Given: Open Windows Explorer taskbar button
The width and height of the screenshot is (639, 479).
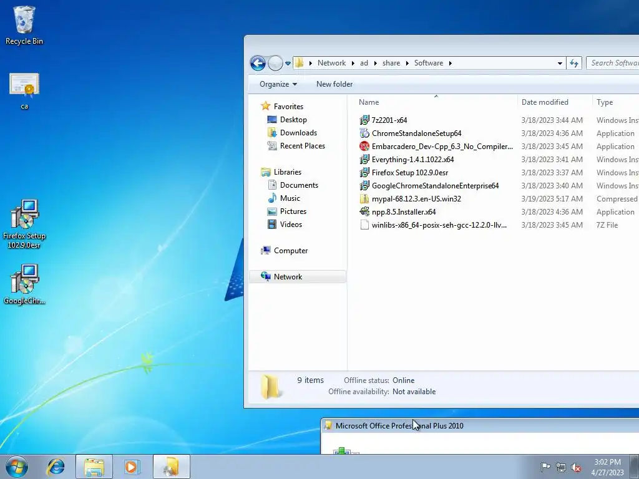Looking at the screenshot, I should 94,467.
